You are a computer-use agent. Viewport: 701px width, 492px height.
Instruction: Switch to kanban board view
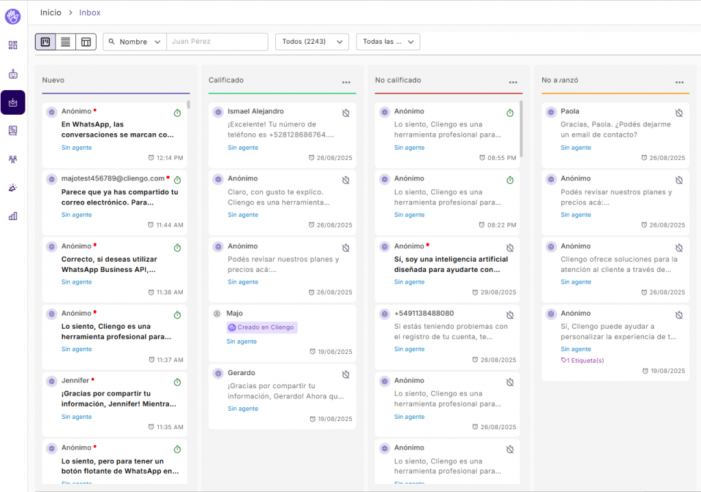coord(46,42)
